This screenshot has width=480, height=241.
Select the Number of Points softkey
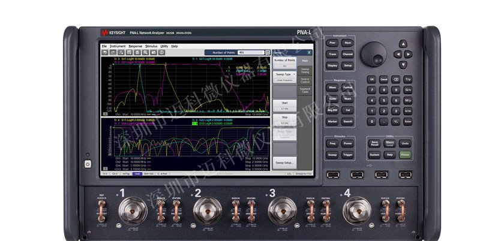(x=284, y=63)
